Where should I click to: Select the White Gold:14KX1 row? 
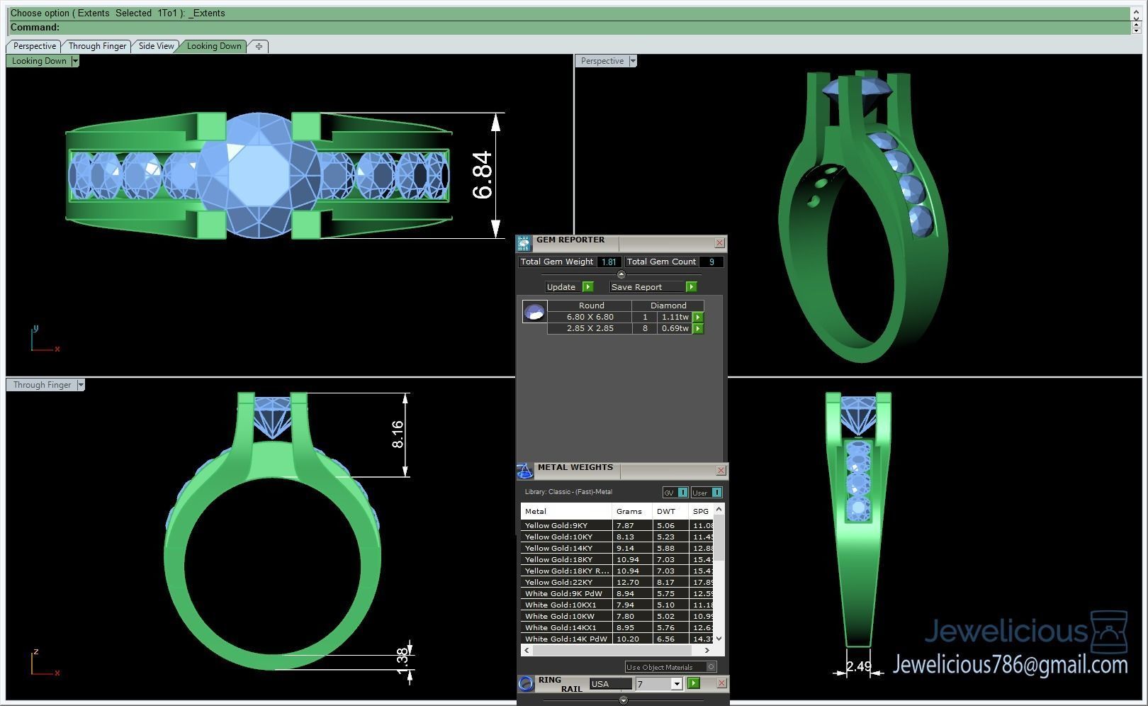[x=617, y=628]
